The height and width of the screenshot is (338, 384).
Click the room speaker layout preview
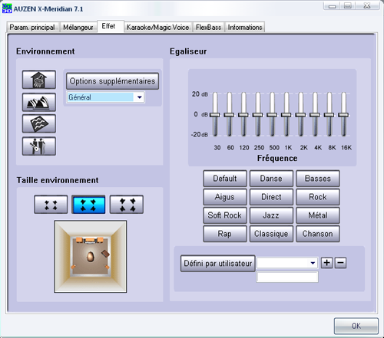[x=91, y=257]
